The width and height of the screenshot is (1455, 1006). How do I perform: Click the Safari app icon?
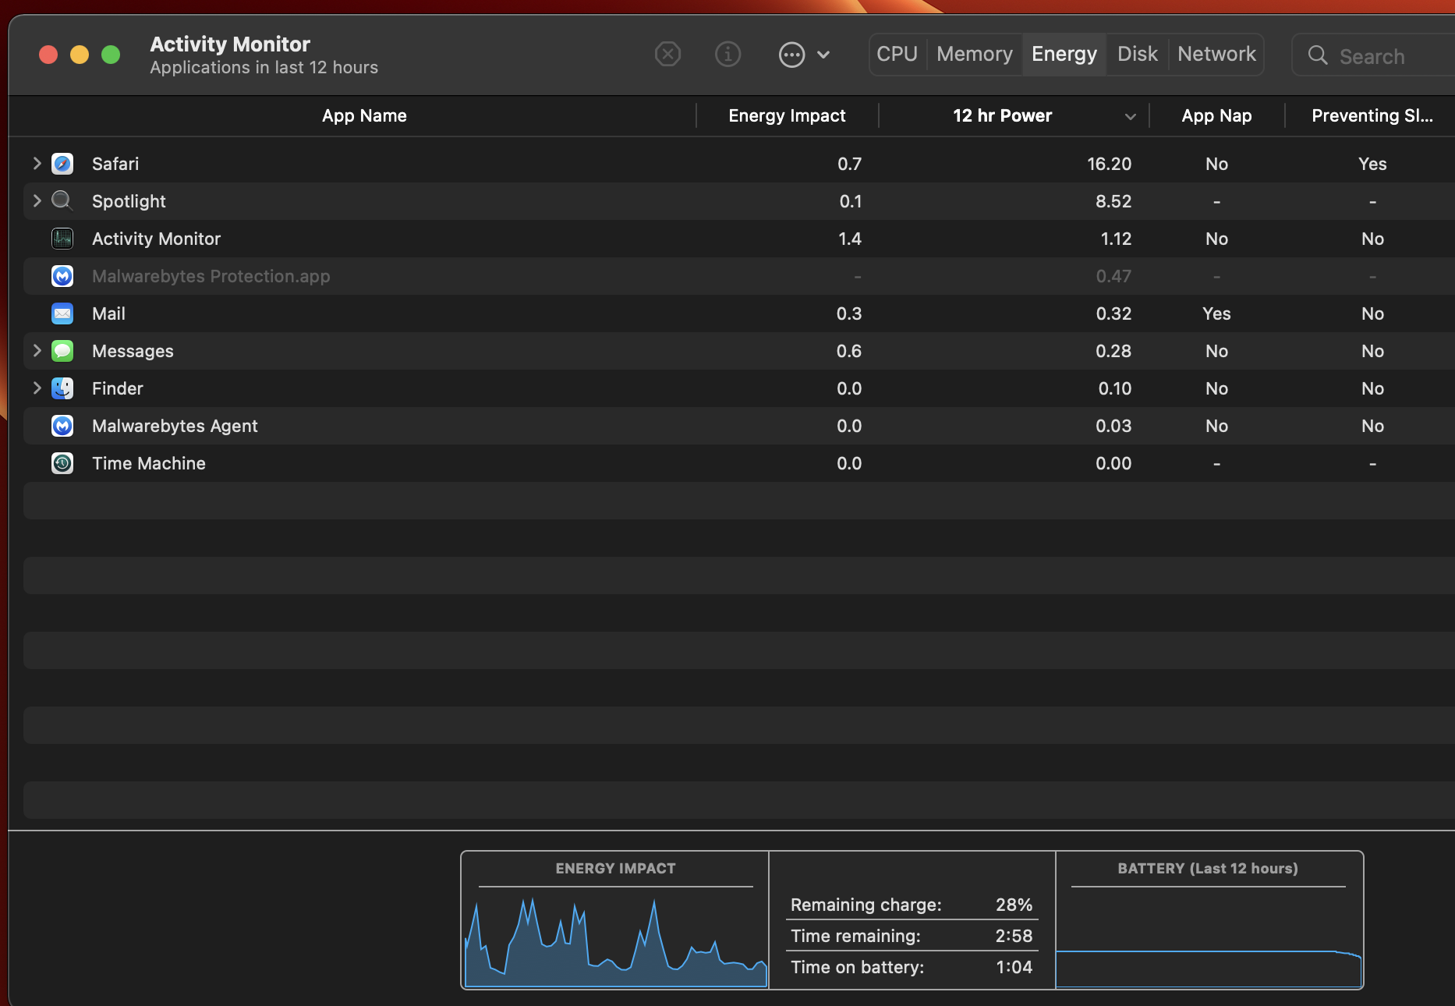(x=62, y=164)
